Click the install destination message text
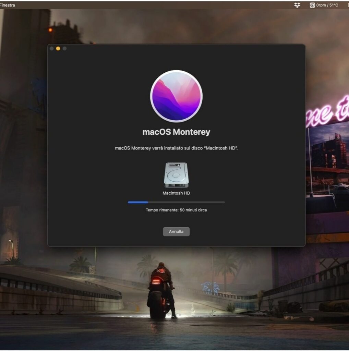This screenshot has height=351, width=349. coord(176,148)
